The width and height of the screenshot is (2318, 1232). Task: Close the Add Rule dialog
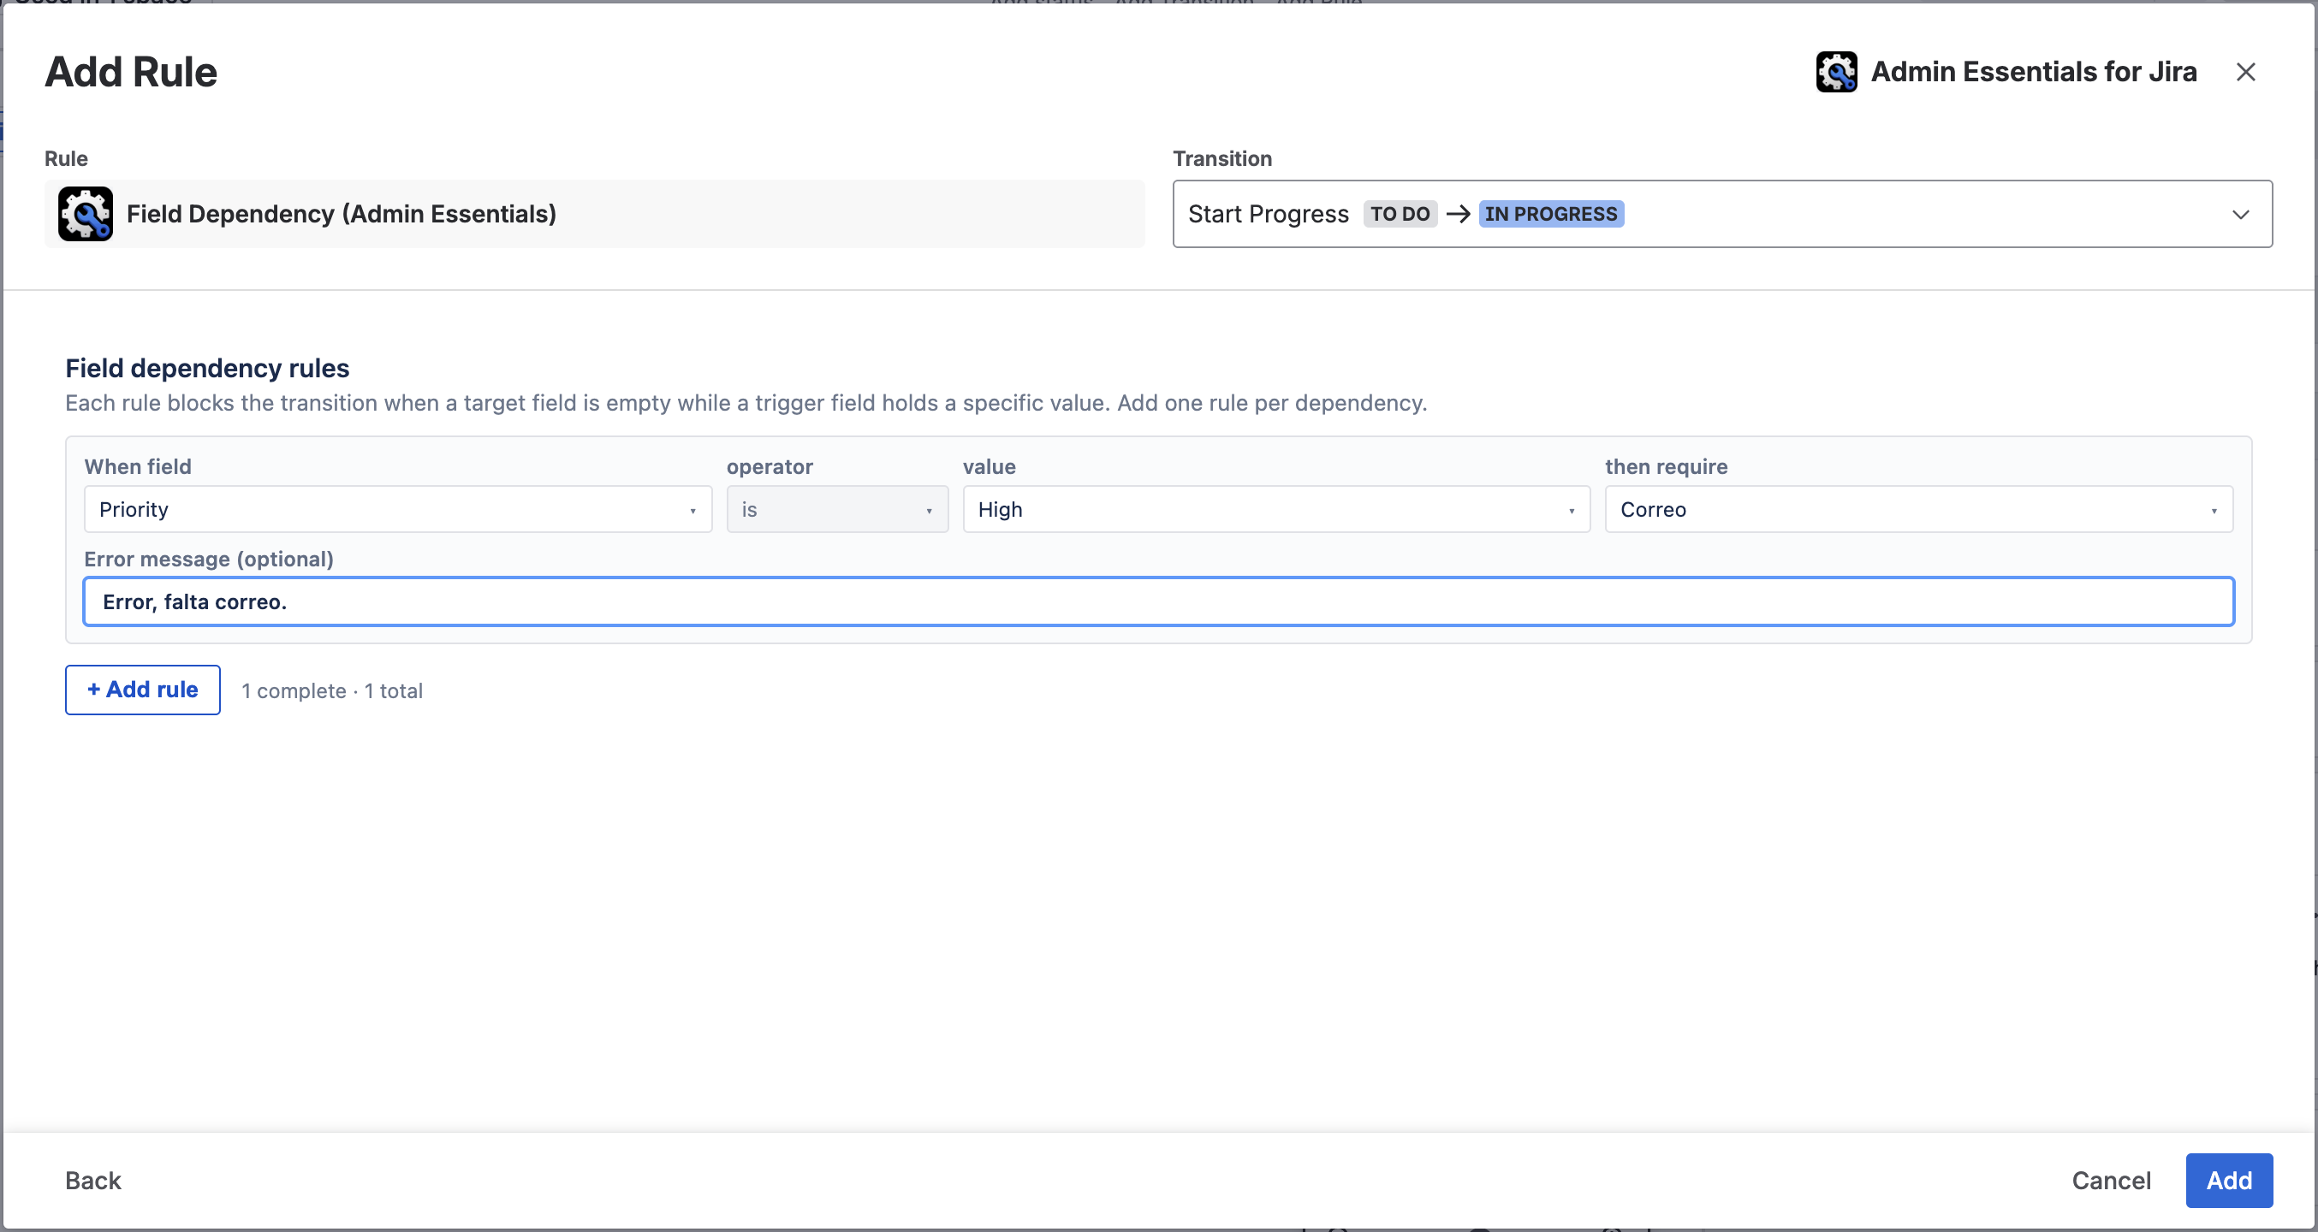(x=2245, y=72)
